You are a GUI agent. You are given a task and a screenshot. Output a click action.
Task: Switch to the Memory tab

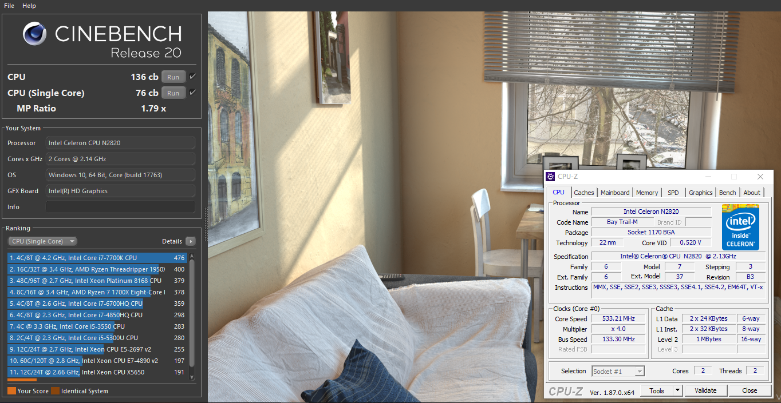coord(647,193)
